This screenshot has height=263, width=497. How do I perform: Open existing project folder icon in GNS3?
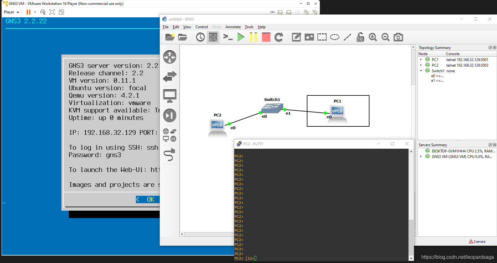(x=183, y=37)
